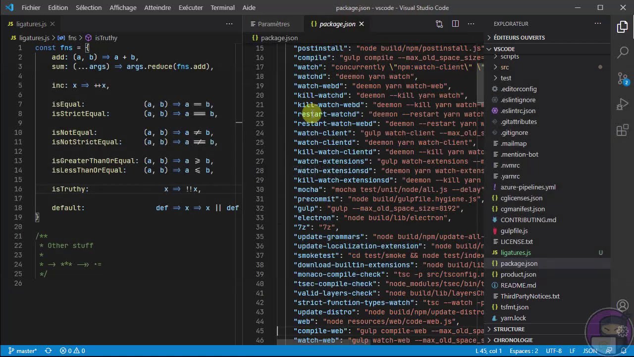Switch to the package.json tab
Image resolution: width=634 pixels, height=357 pixels.
coord(337,24)
